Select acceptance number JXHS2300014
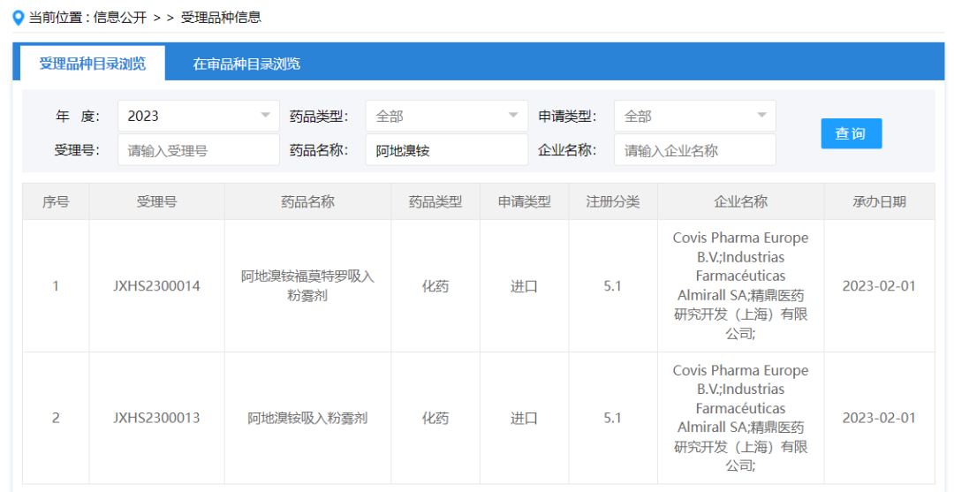Image resolution: width=954 pixels, height=492 pixels. coord(156,286)
